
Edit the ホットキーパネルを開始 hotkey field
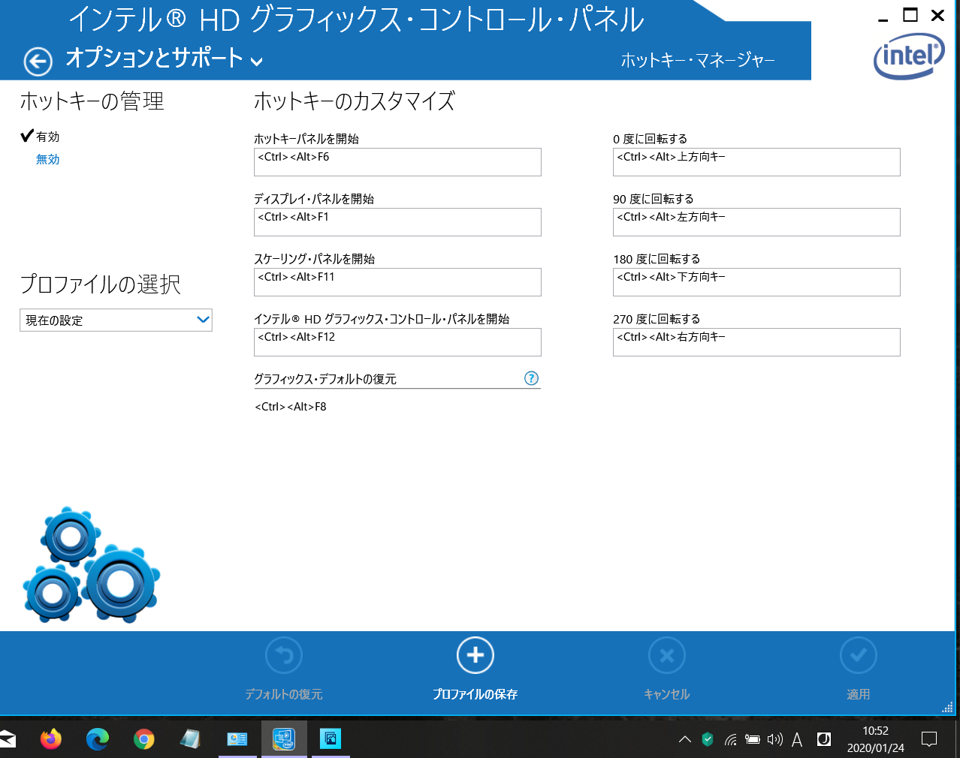point(397,162)
